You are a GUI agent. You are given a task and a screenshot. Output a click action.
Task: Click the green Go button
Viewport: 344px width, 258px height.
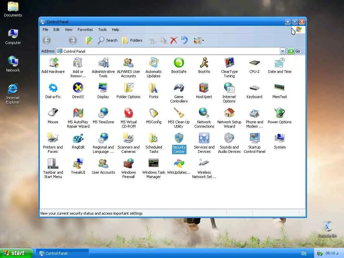[x=294, y=51]
